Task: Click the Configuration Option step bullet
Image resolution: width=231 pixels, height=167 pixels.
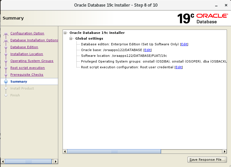Action: pos(6,34)
